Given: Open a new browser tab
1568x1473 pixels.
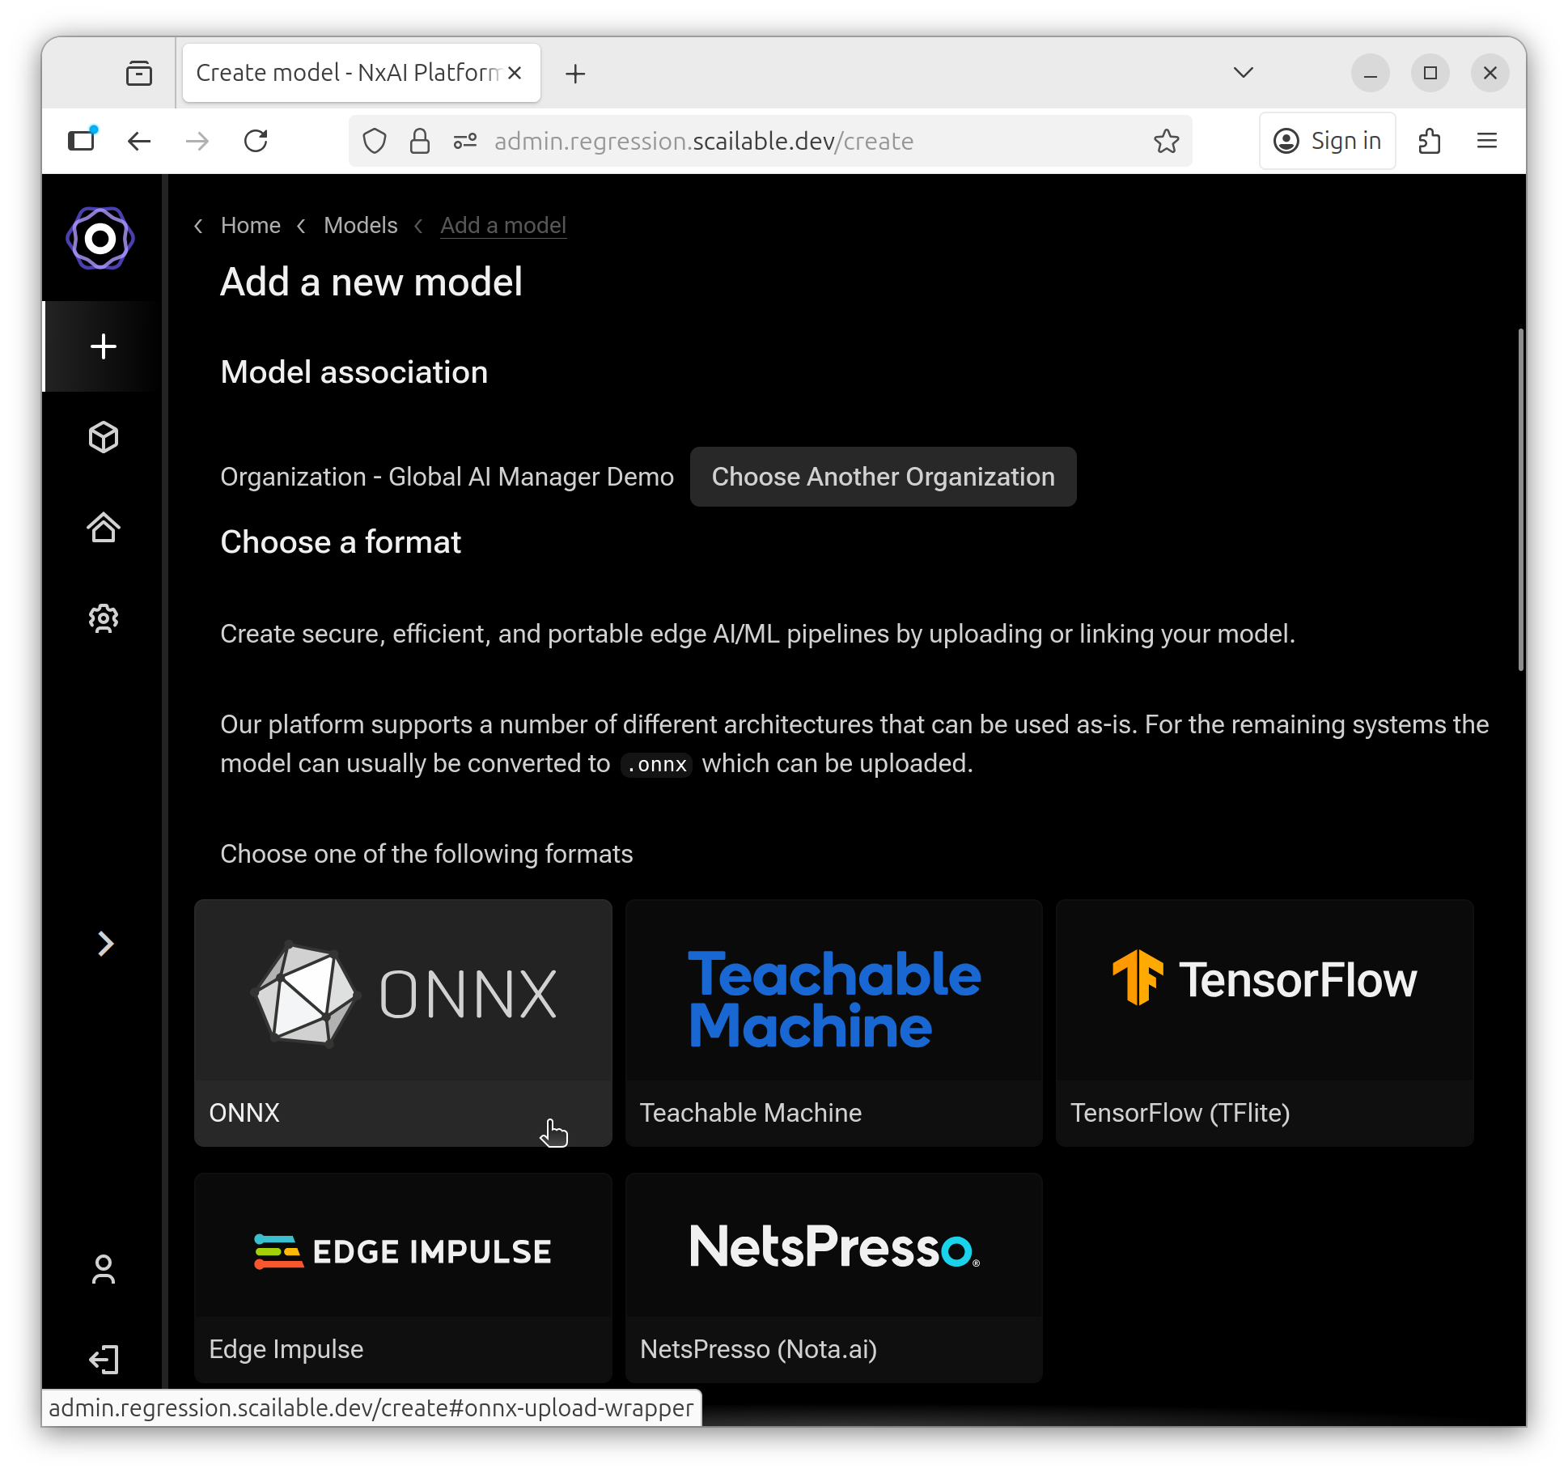Looking at the screenshot, I should 575,74.
